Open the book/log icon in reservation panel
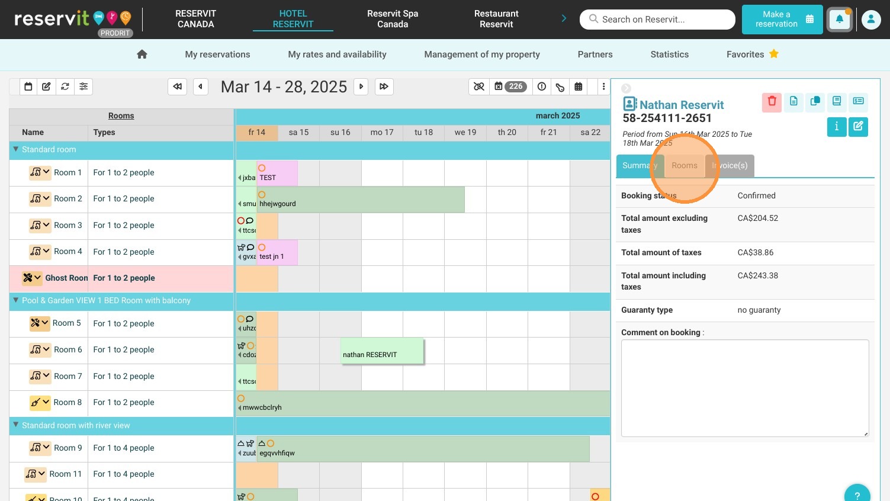Image resolution: width=890 pixels, height=501 pixels. point(837,101)
